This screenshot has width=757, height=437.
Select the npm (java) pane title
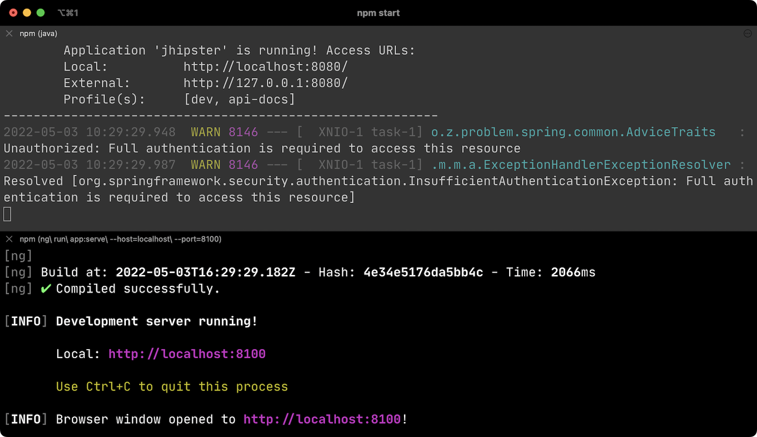point(38,34)
